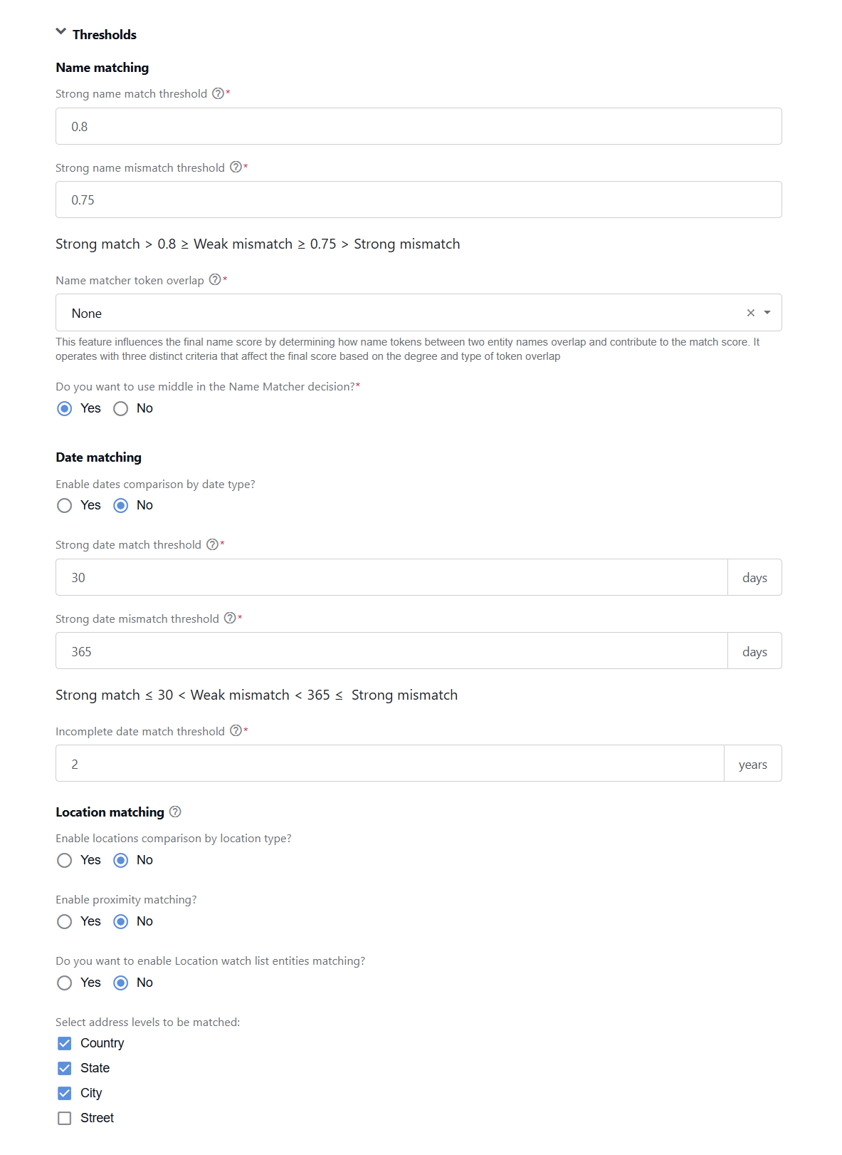The width and height of the screenshot is (842, 1155).
Task: Show help for Name matcher token overlap
Action: click(x=215, y=279)
